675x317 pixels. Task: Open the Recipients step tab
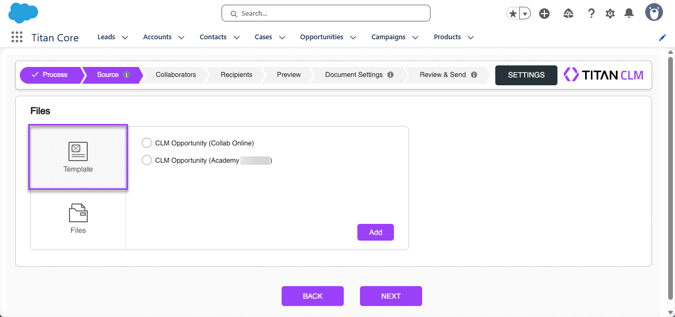coord(236,75)
